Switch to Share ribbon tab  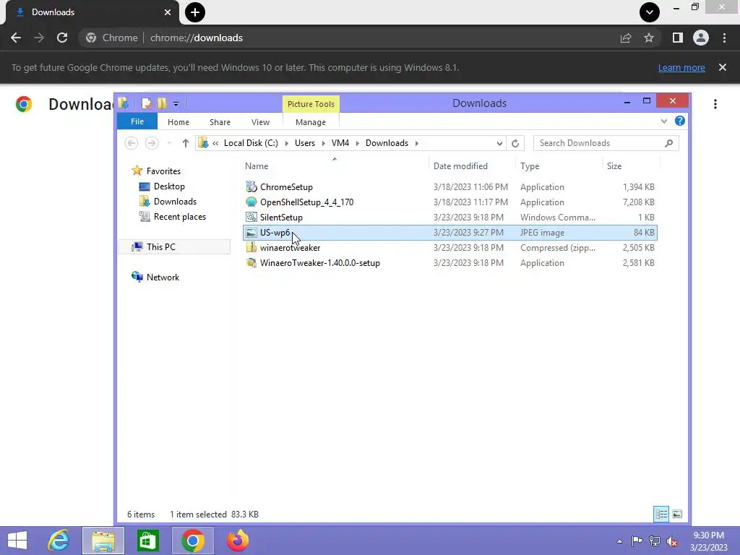(220, 122)
